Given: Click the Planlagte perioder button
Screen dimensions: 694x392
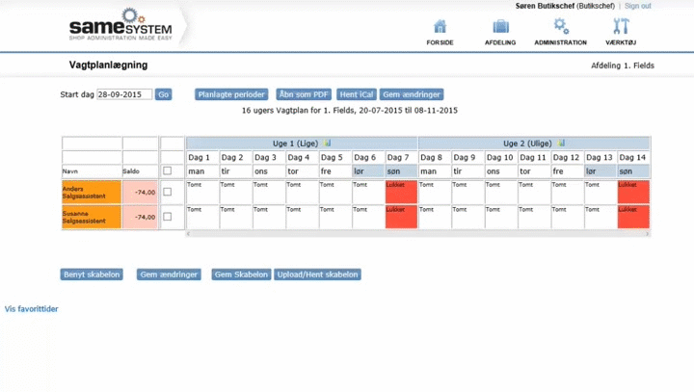Looking at the screenshot, I should 231,94.
